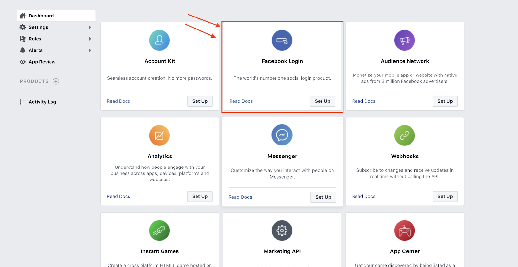Click the Instant Games green icon

point(159,230)
